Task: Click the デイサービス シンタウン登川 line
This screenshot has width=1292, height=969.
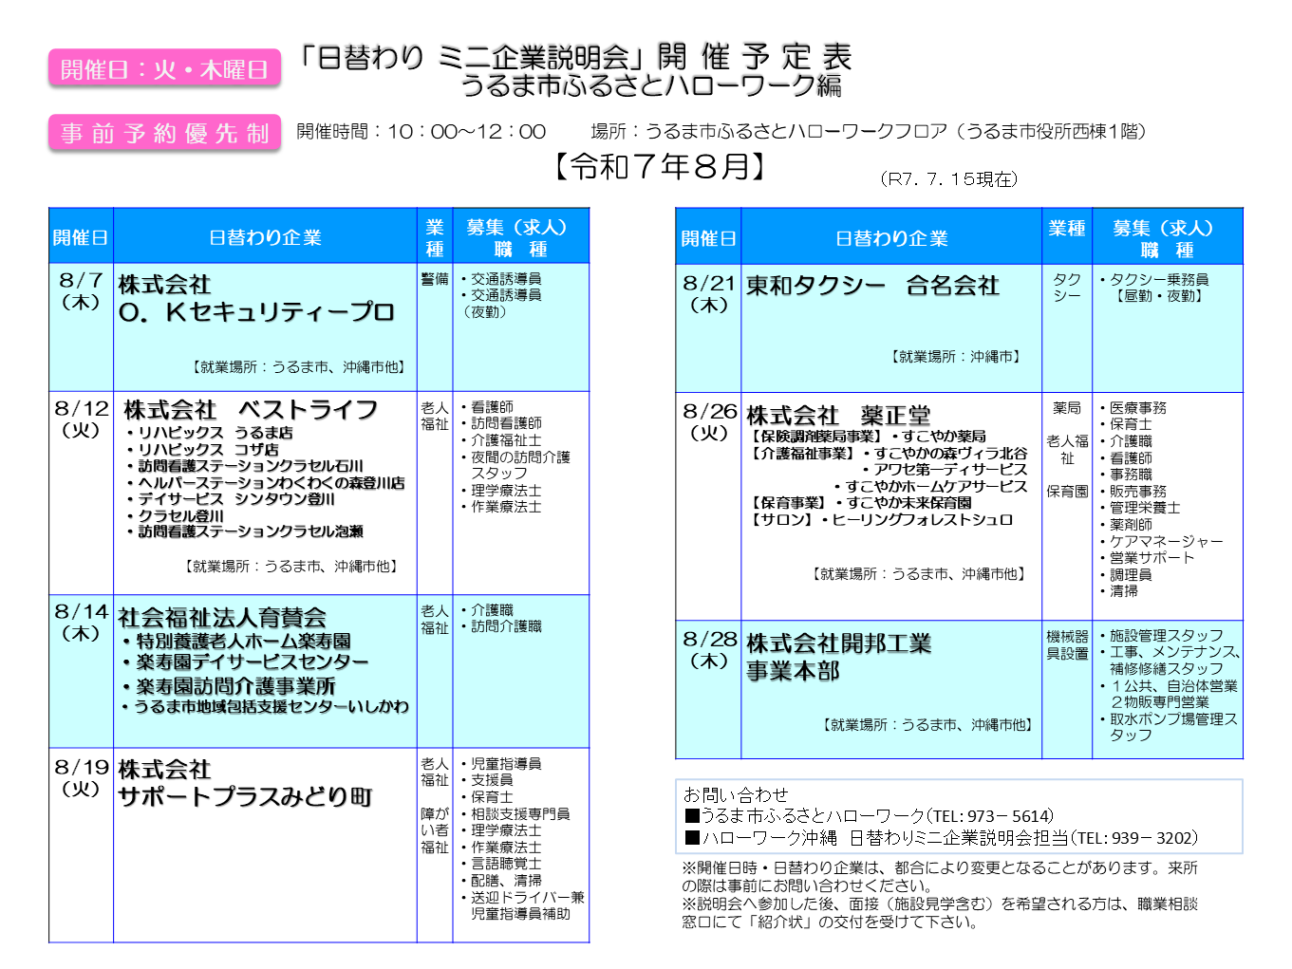Action: pos(231,499)
